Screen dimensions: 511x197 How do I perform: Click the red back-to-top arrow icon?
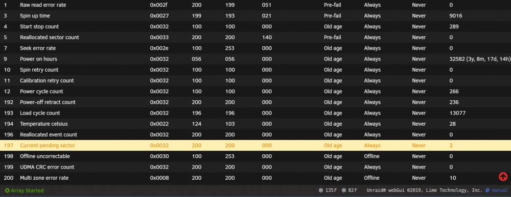[503, 177]
